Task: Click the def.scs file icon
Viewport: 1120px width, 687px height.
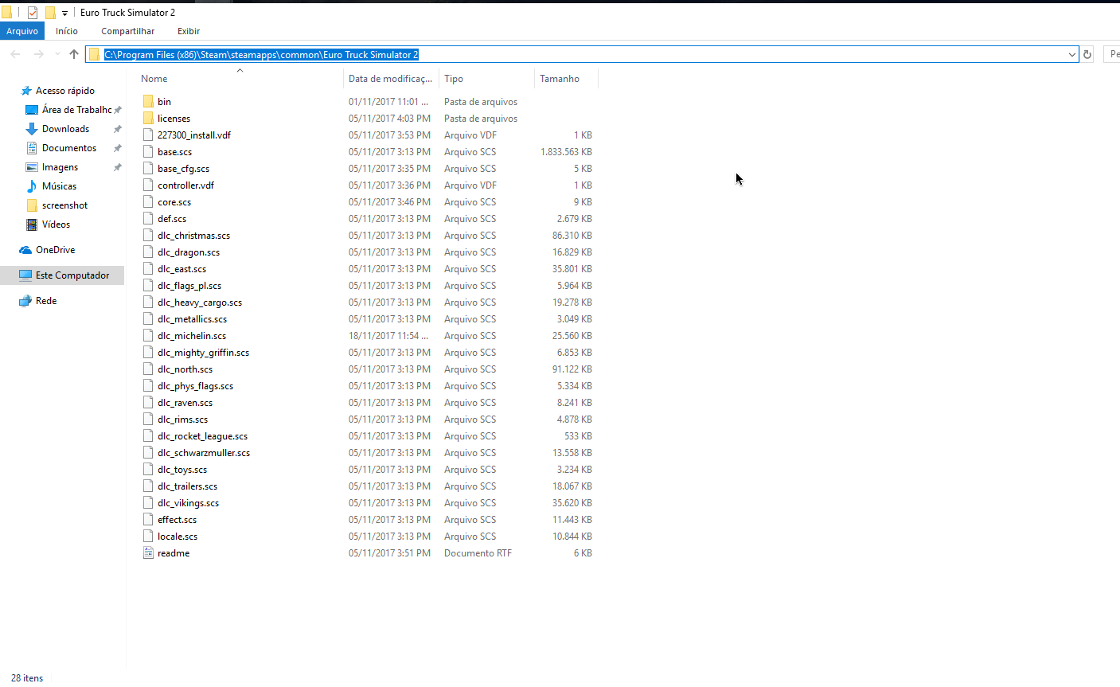Action: click(x=148, y=218)
